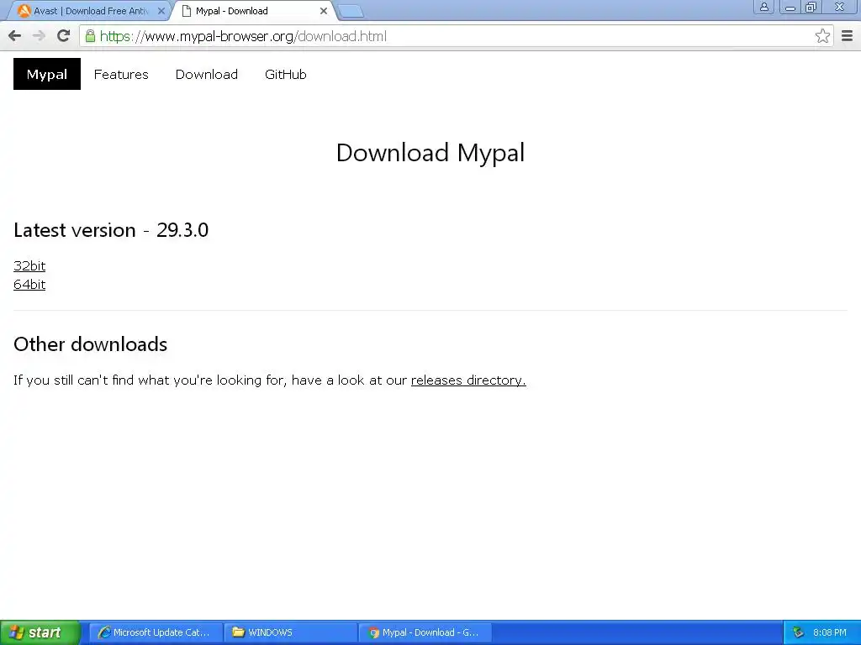Restore down the Chrome window
This screenshot has width=861, height=645.
tap(811, 7)
